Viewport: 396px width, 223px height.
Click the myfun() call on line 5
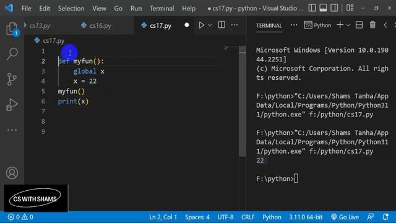(x=71, y=91)
